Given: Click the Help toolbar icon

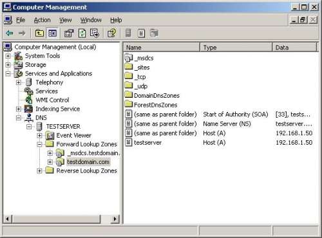Looking at the screenshot, I should pos(112,33).
